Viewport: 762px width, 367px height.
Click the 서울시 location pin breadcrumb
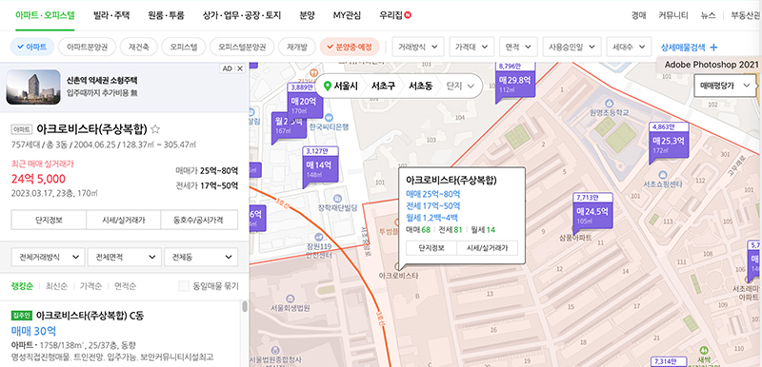341,87
